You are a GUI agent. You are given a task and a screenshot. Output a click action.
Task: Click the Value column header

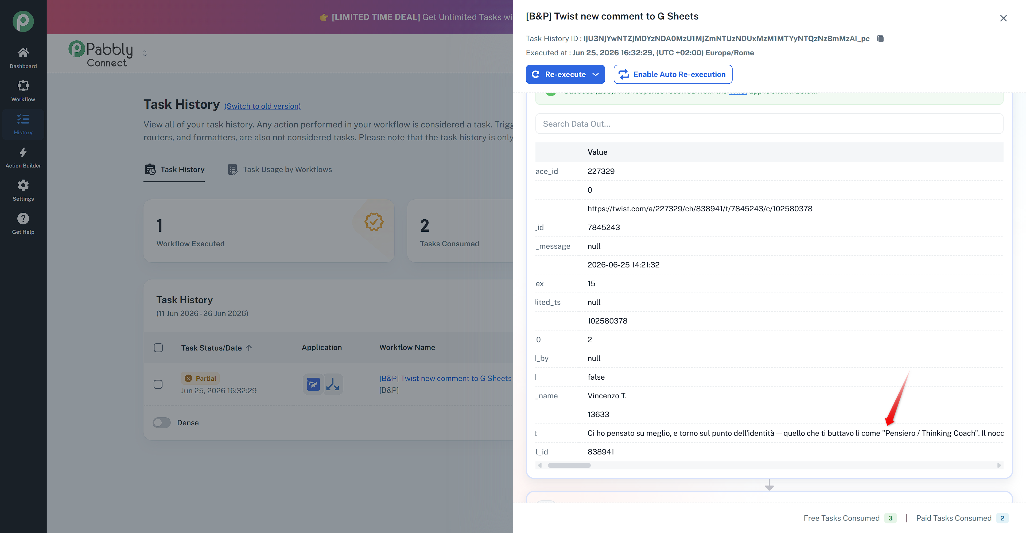pyautogui.click(x=597, y=152)
